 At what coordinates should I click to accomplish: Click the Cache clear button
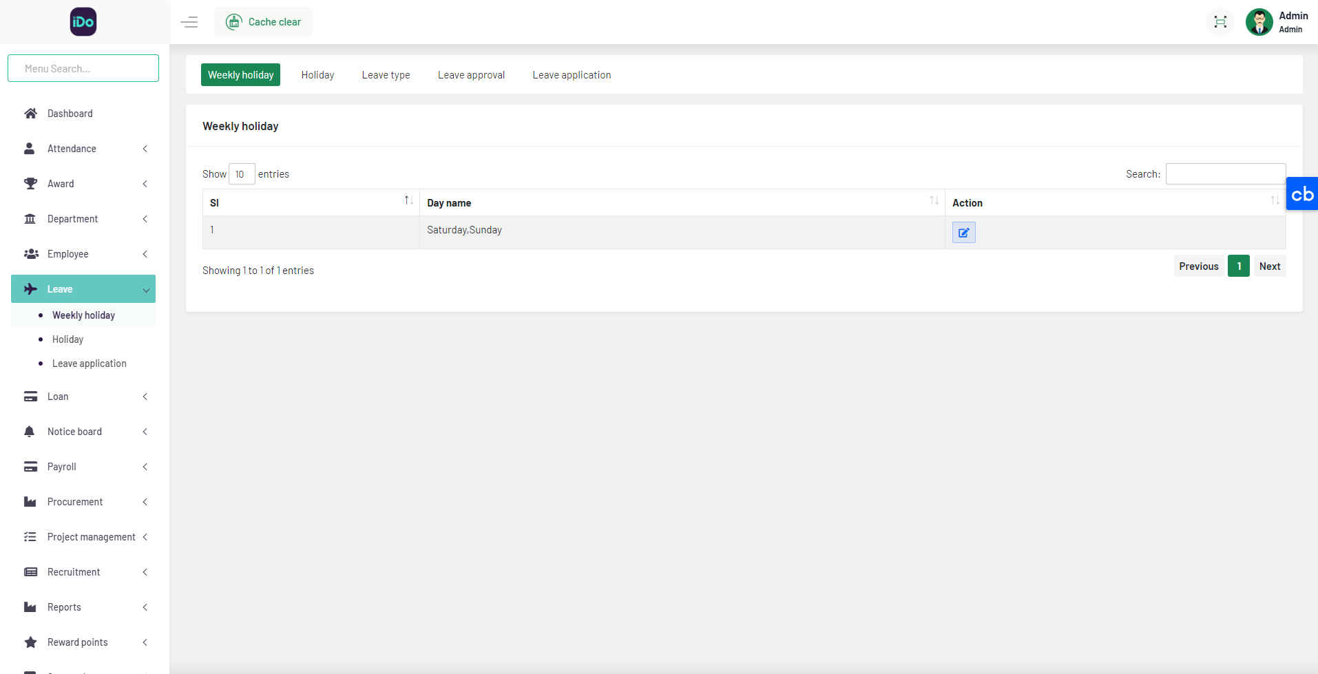[x=264, y=22]
